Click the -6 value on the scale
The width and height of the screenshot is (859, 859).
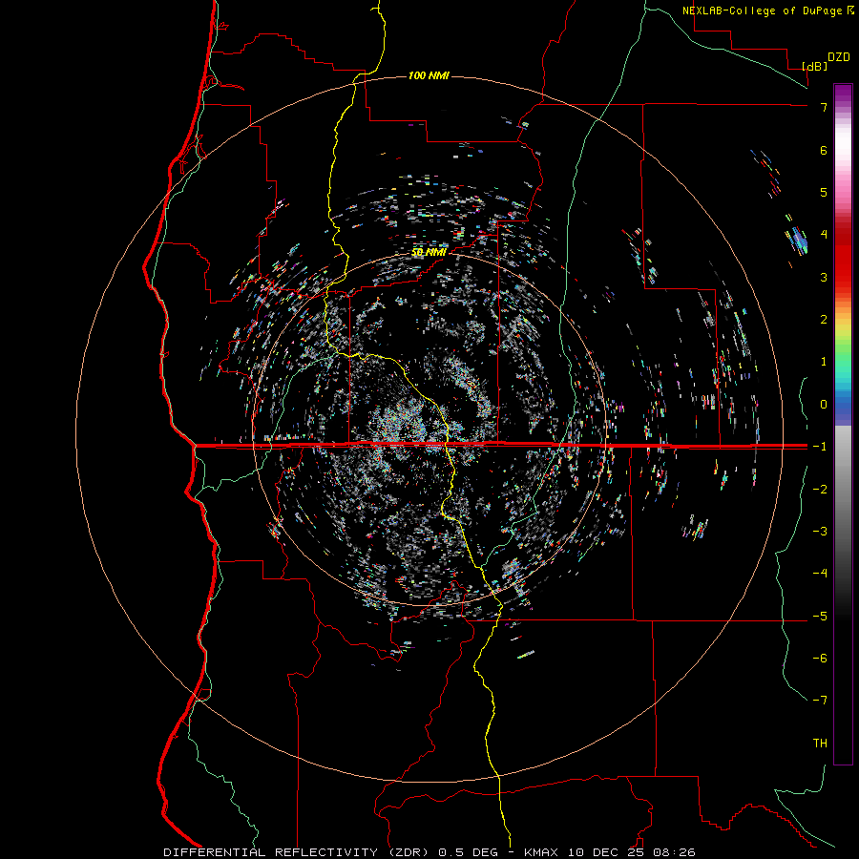point(820,658)
